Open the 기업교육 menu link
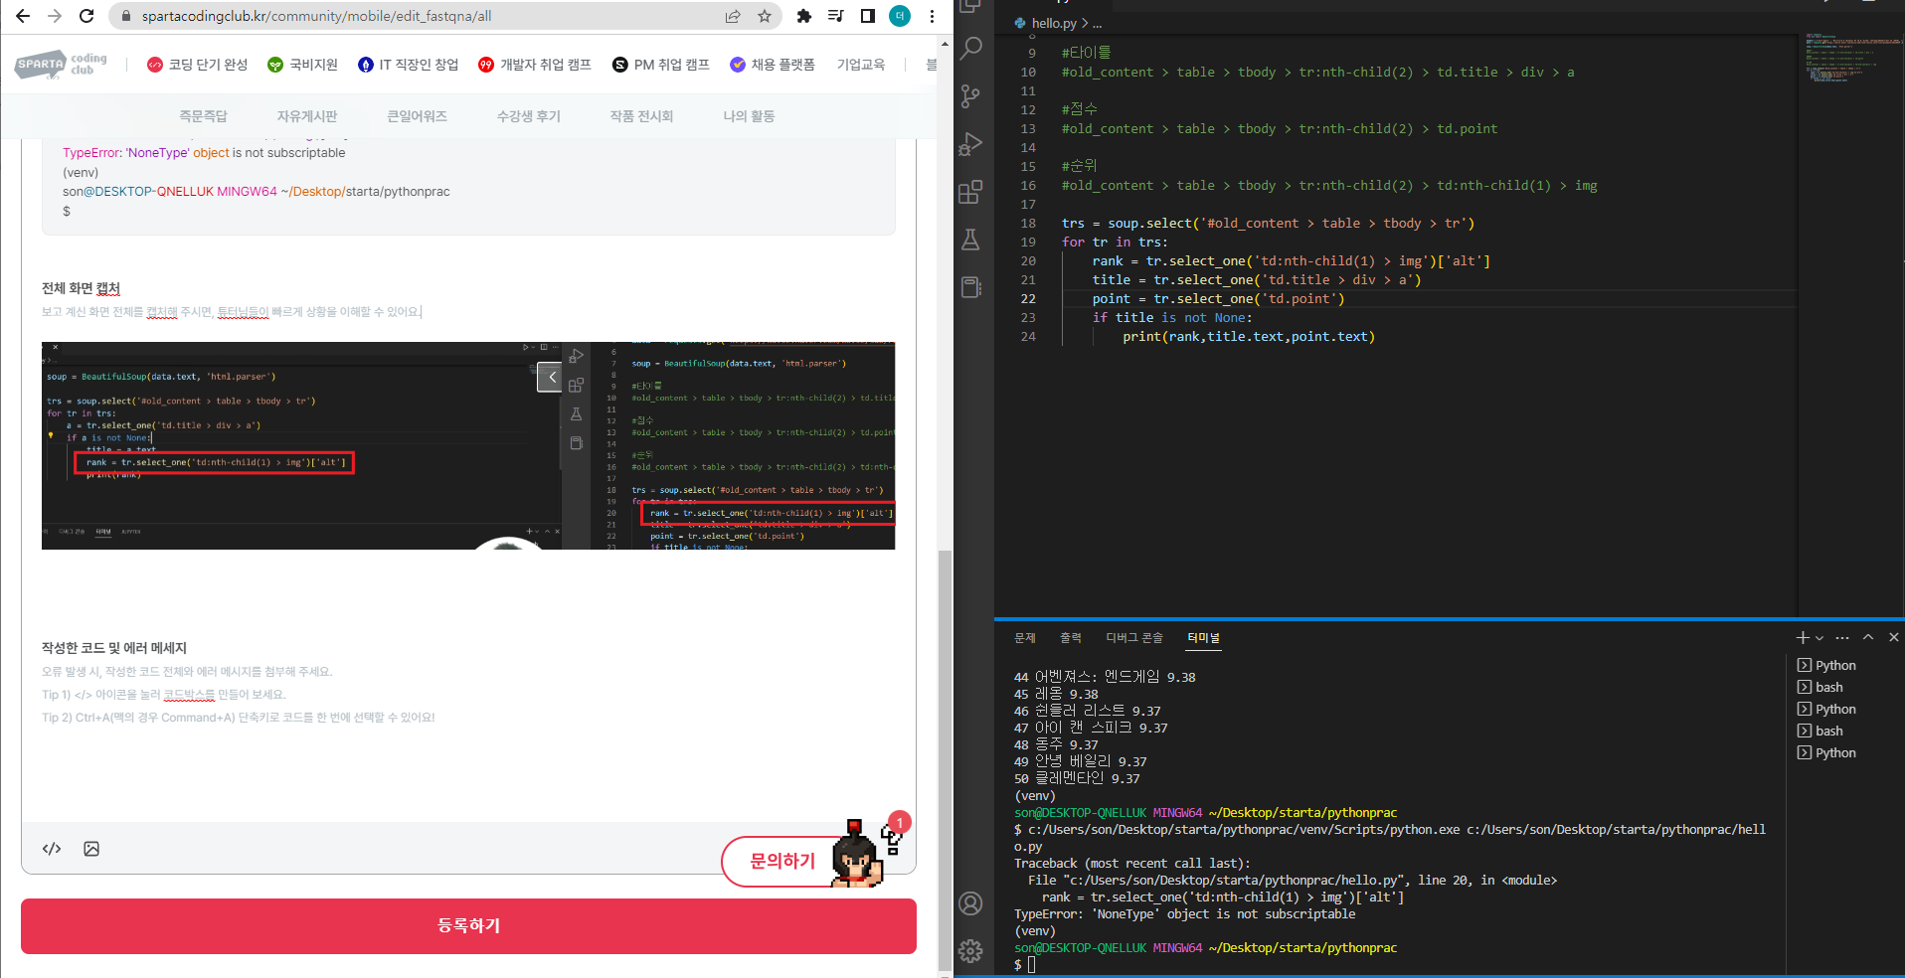Viewport: 1905px width, 978px height. pos(861,65)
